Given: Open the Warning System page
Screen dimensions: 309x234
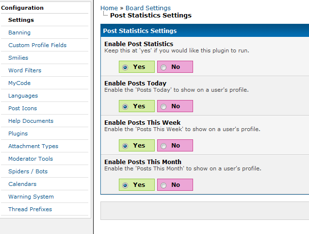Looking at the screenshot, I should [x=31, y=197].
